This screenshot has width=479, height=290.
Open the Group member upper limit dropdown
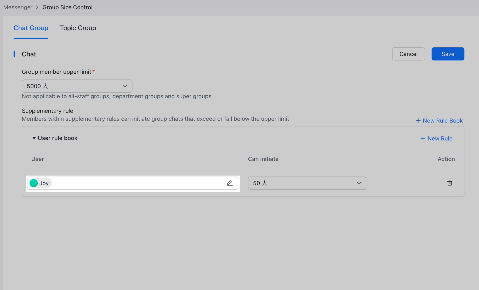point(77,86)
